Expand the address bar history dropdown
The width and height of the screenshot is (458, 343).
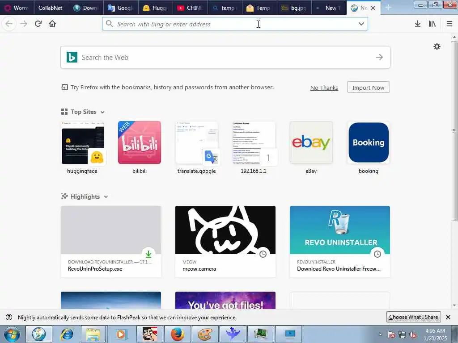coord(361,24)
